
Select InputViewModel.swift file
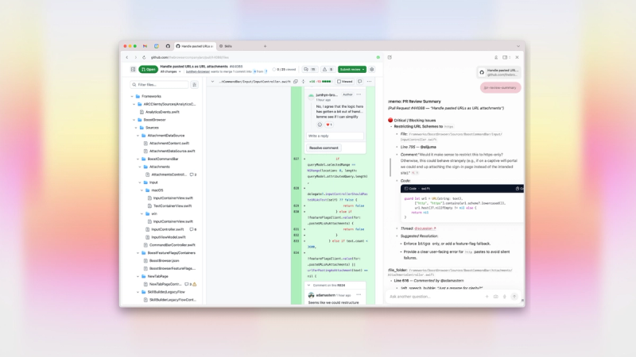pos(169,237)
